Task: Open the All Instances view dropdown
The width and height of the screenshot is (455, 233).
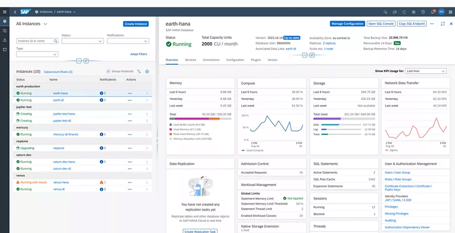Action: [x=45, y=24]
